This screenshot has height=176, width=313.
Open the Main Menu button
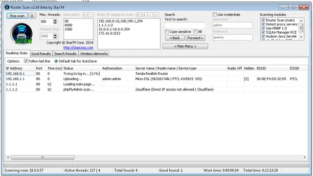(185, 46)
